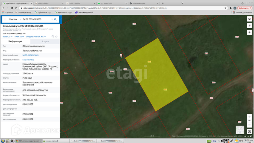Open новая папка 2 in the taskbar

pos(56,141)
